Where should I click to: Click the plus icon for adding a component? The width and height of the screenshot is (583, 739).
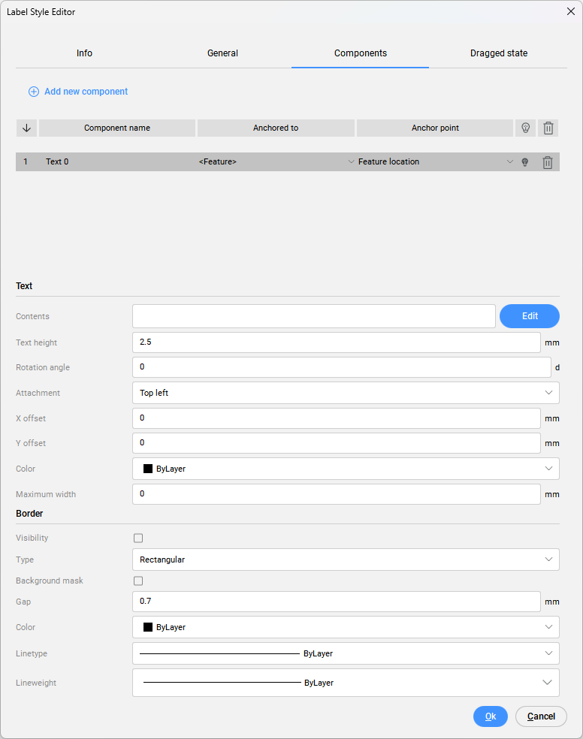[x=34, y=92]
